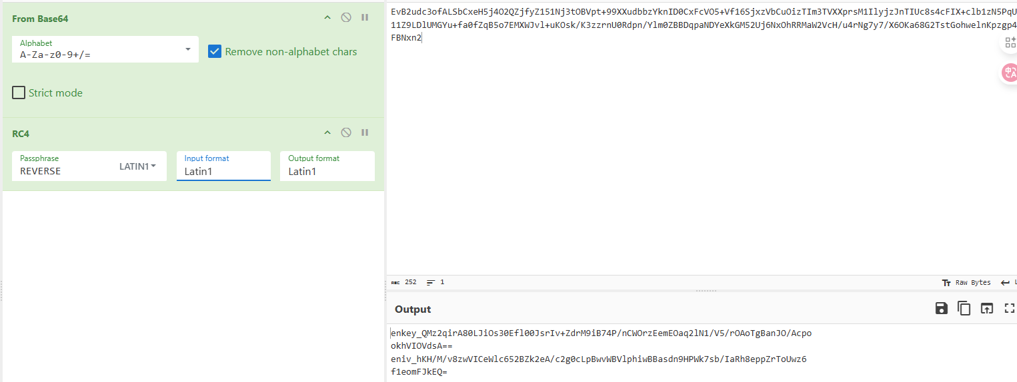Replace input with output

pyautogui.click(x=986, y=308)
